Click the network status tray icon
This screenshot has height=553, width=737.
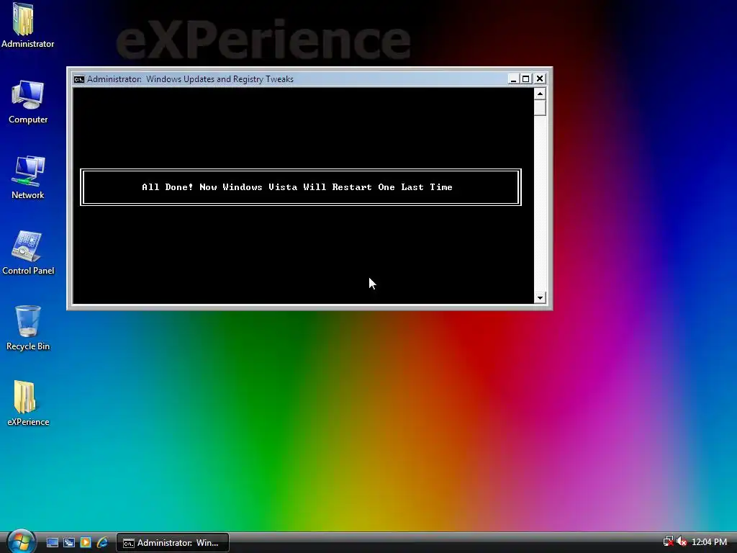pyautogui.click(x=668, y=541)
